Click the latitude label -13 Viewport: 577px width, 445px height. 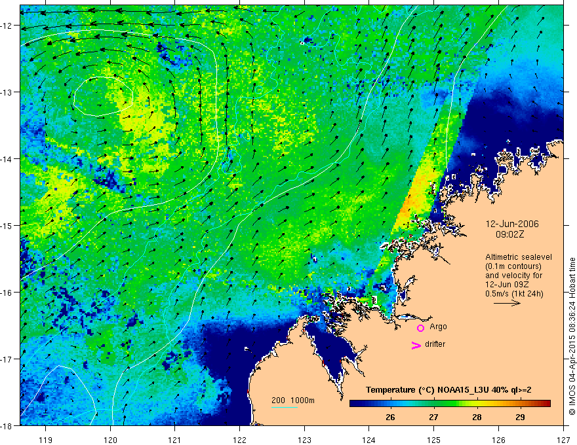[x=7, y=92]
